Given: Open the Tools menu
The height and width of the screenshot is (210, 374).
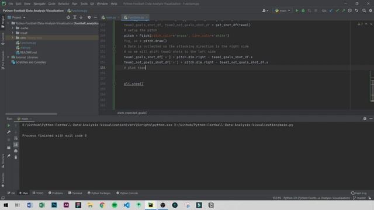Looking at the screenshot, I should pos(84,4).
